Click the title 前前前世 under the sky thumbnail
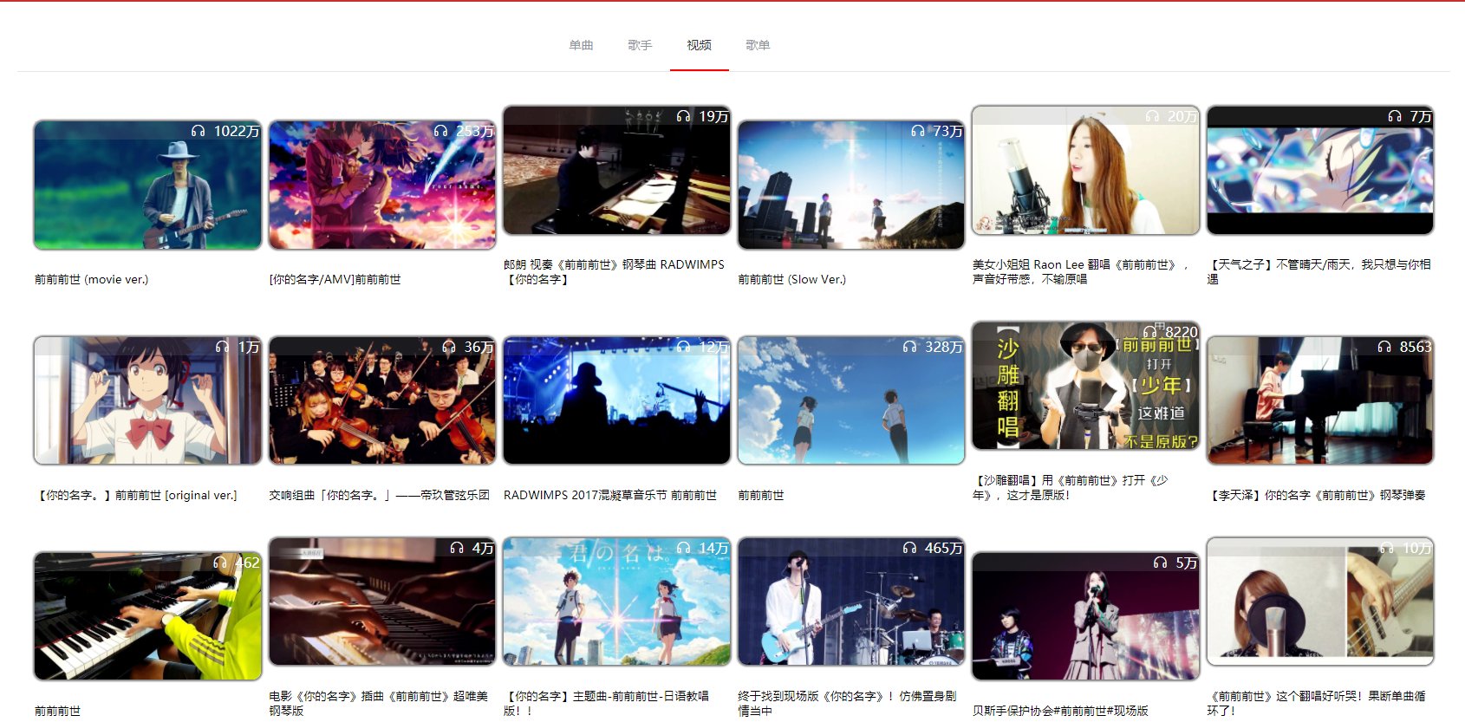Screen dimensions: 1465x722 pos(761,495)
